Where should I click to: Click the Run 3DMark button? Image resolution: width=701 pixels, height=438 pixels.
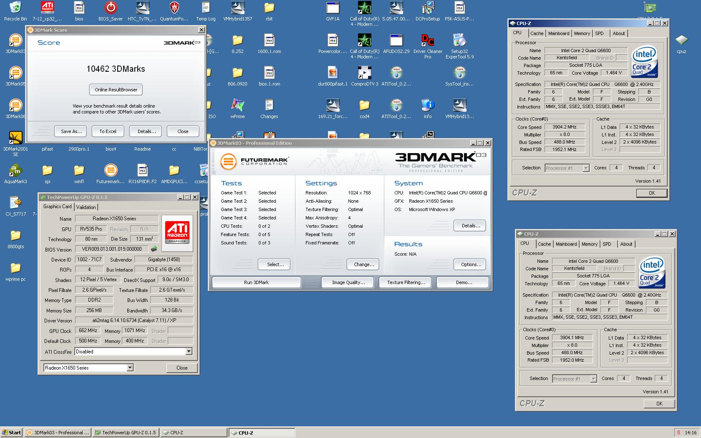tap(256, 282)
